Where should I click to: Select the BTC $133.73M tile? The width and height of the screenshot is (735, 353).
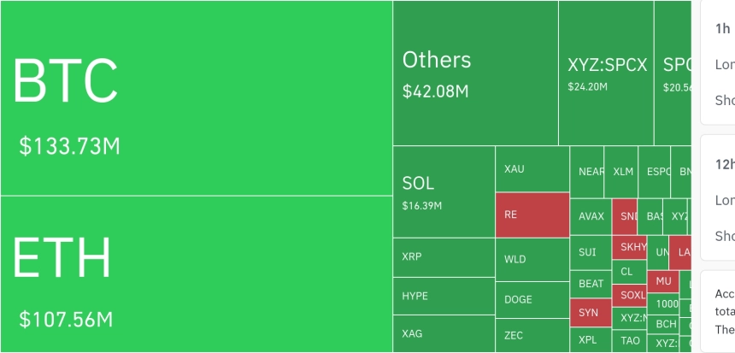[197, 98]
